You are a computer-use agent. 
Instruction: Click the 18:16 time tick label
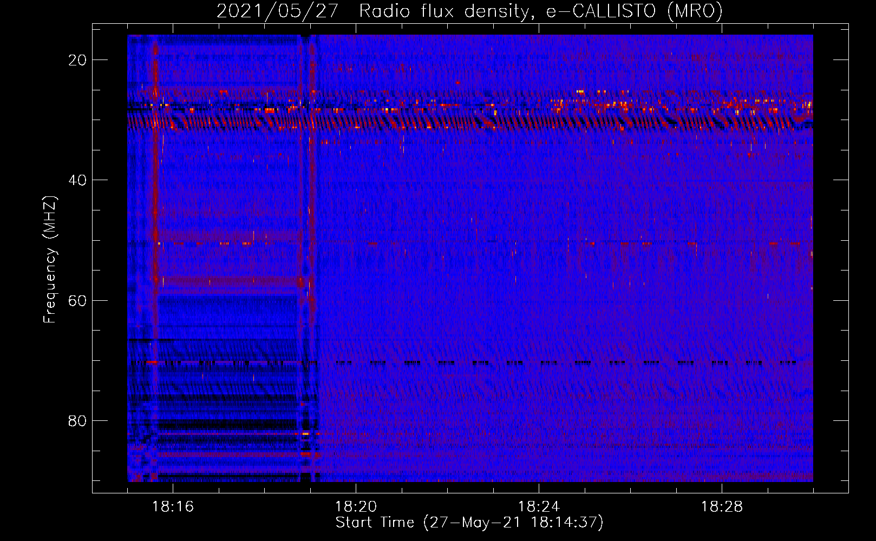point(173,507)
